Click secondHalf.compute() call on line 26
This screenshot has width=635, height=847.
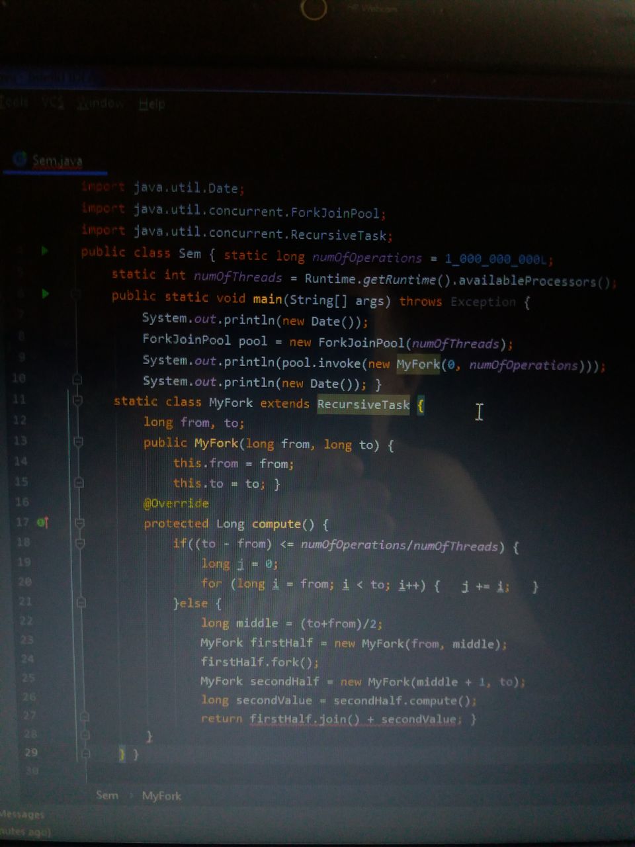[x=403, y=701]
